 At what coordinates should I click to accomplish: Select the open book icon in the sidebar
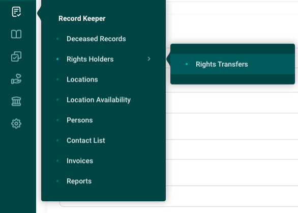(x=16, y=34)
